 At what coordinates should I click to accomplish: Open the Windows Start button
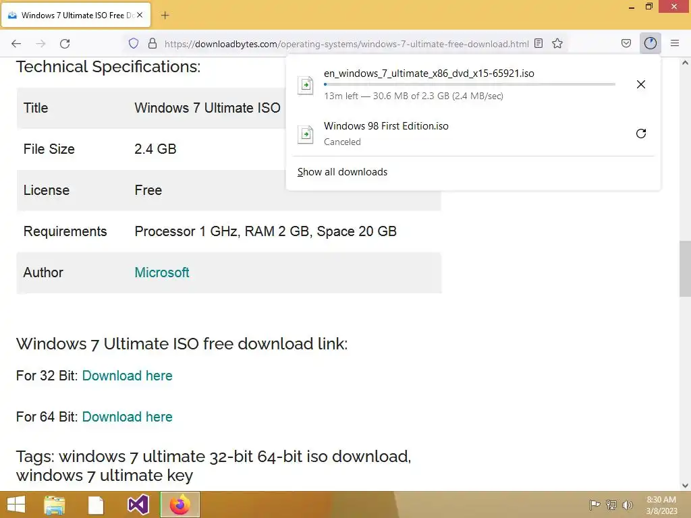pos(16,505)
